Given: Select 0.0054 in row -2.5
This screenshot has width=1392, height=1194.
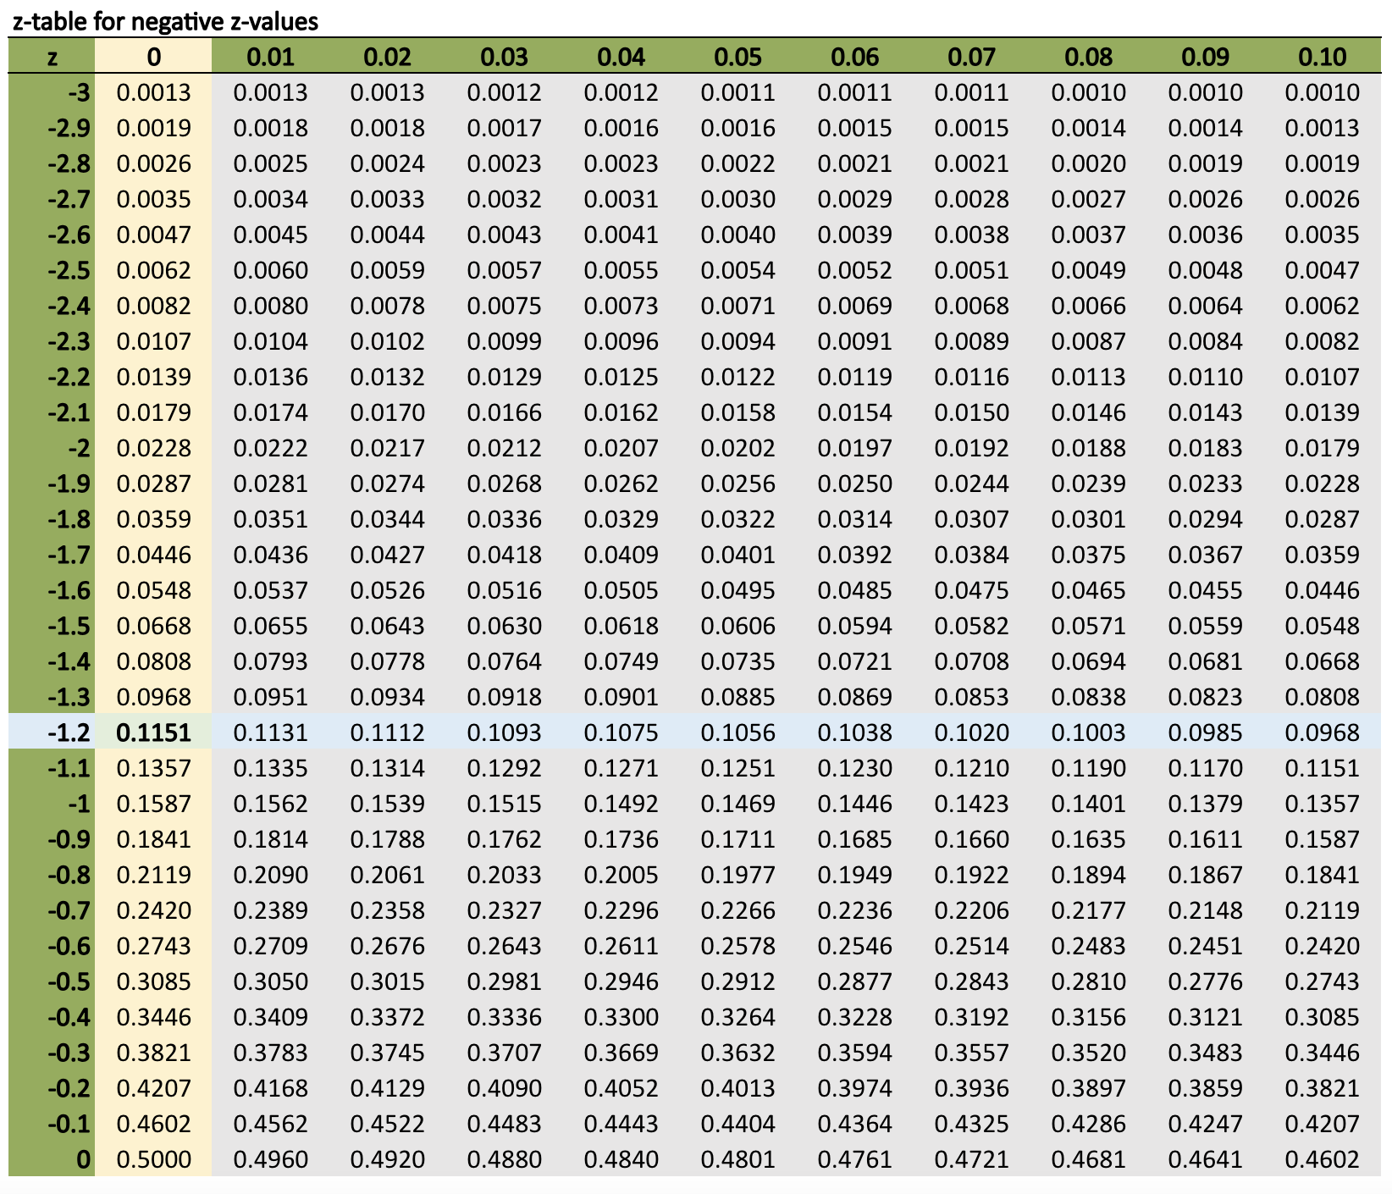Looking at the screenshot, I should (x=737, y=270).
